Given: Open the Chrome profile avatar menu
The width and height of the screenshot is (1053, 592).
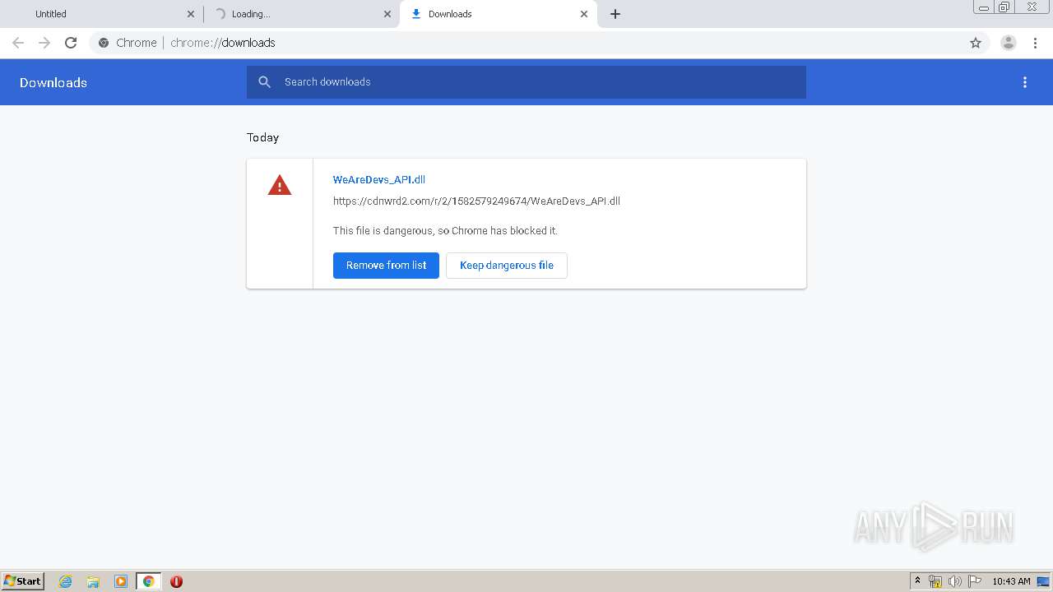Looking at the screenshot, I should pyautogui.click(x=1009, y=43).
